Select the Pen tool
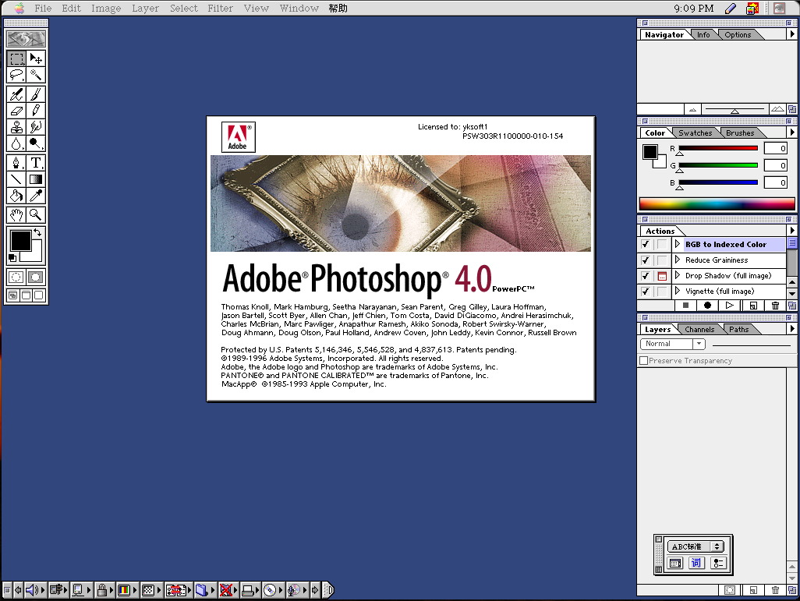The height and width of the screenshot is (601, 800). pos(16,163)
